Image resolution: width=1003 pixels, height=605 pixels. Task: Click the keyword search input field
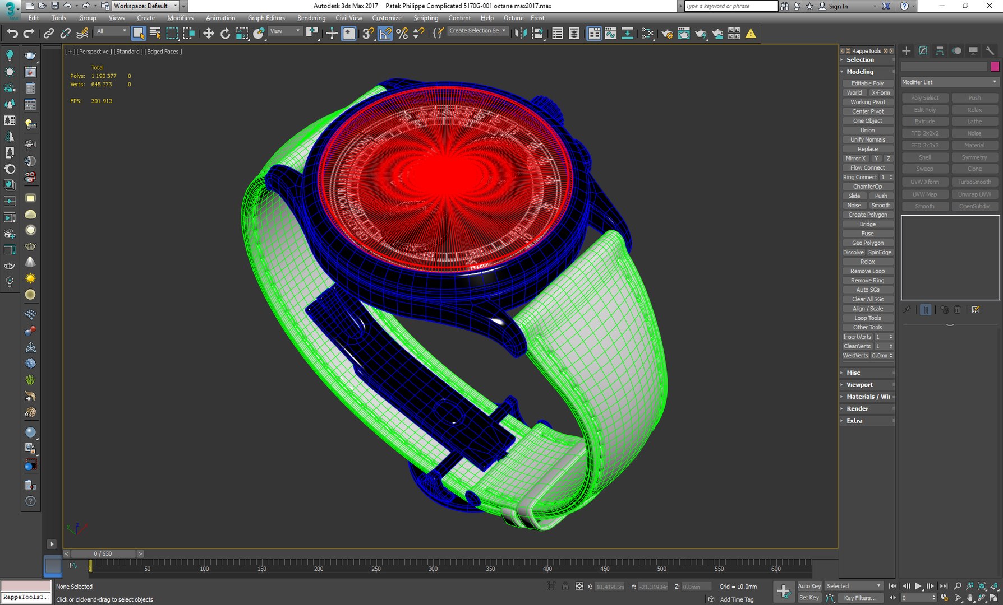tap(731, 6)
